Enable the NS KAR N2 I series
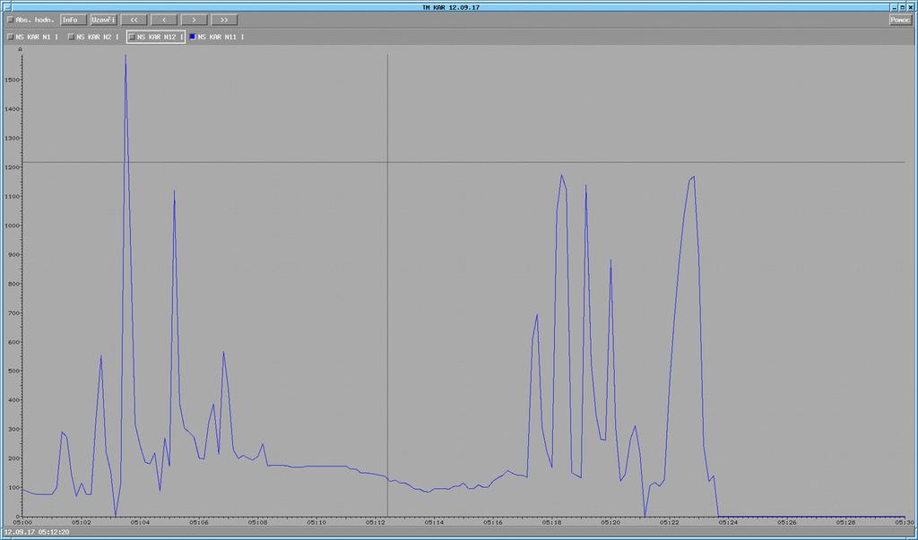The width and height of the screenshot is (918, 540). (72, 37)
